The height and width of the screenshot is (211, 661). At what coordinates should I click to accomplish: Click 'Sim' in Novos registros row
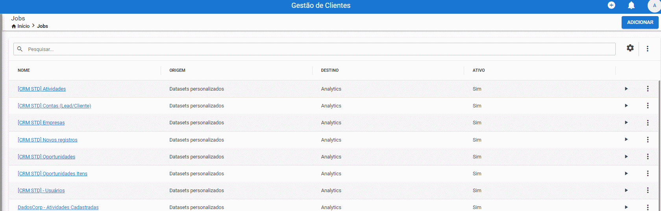click(477, 140)
